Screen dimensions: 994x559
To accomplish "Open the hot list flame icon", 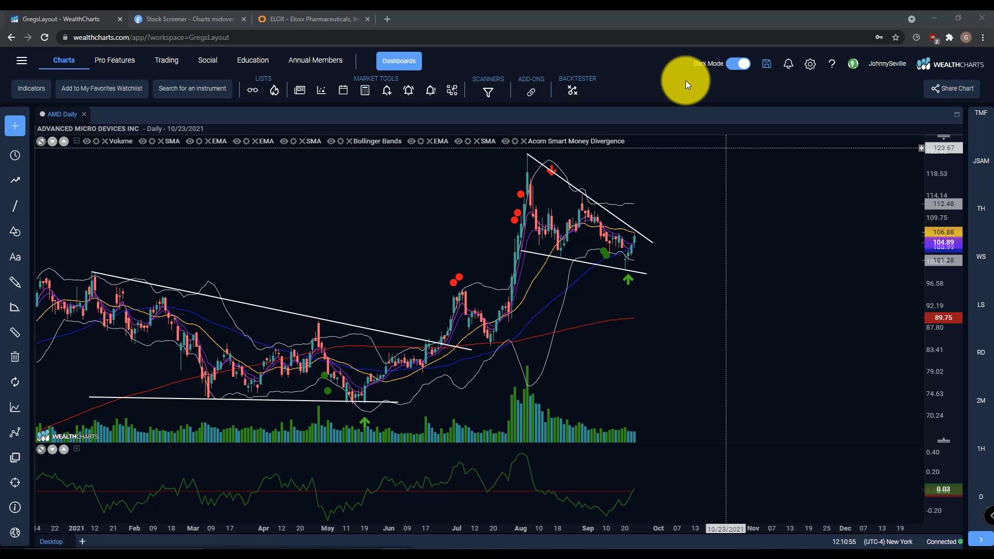I will click(274, 91).
